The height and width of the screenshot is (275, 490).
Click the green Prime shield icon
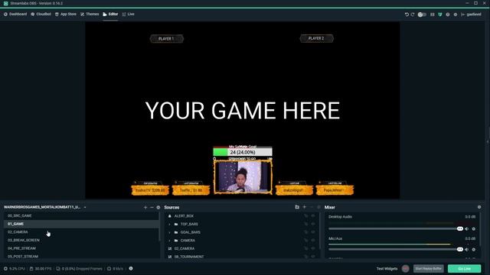click(x=440, y=15)
